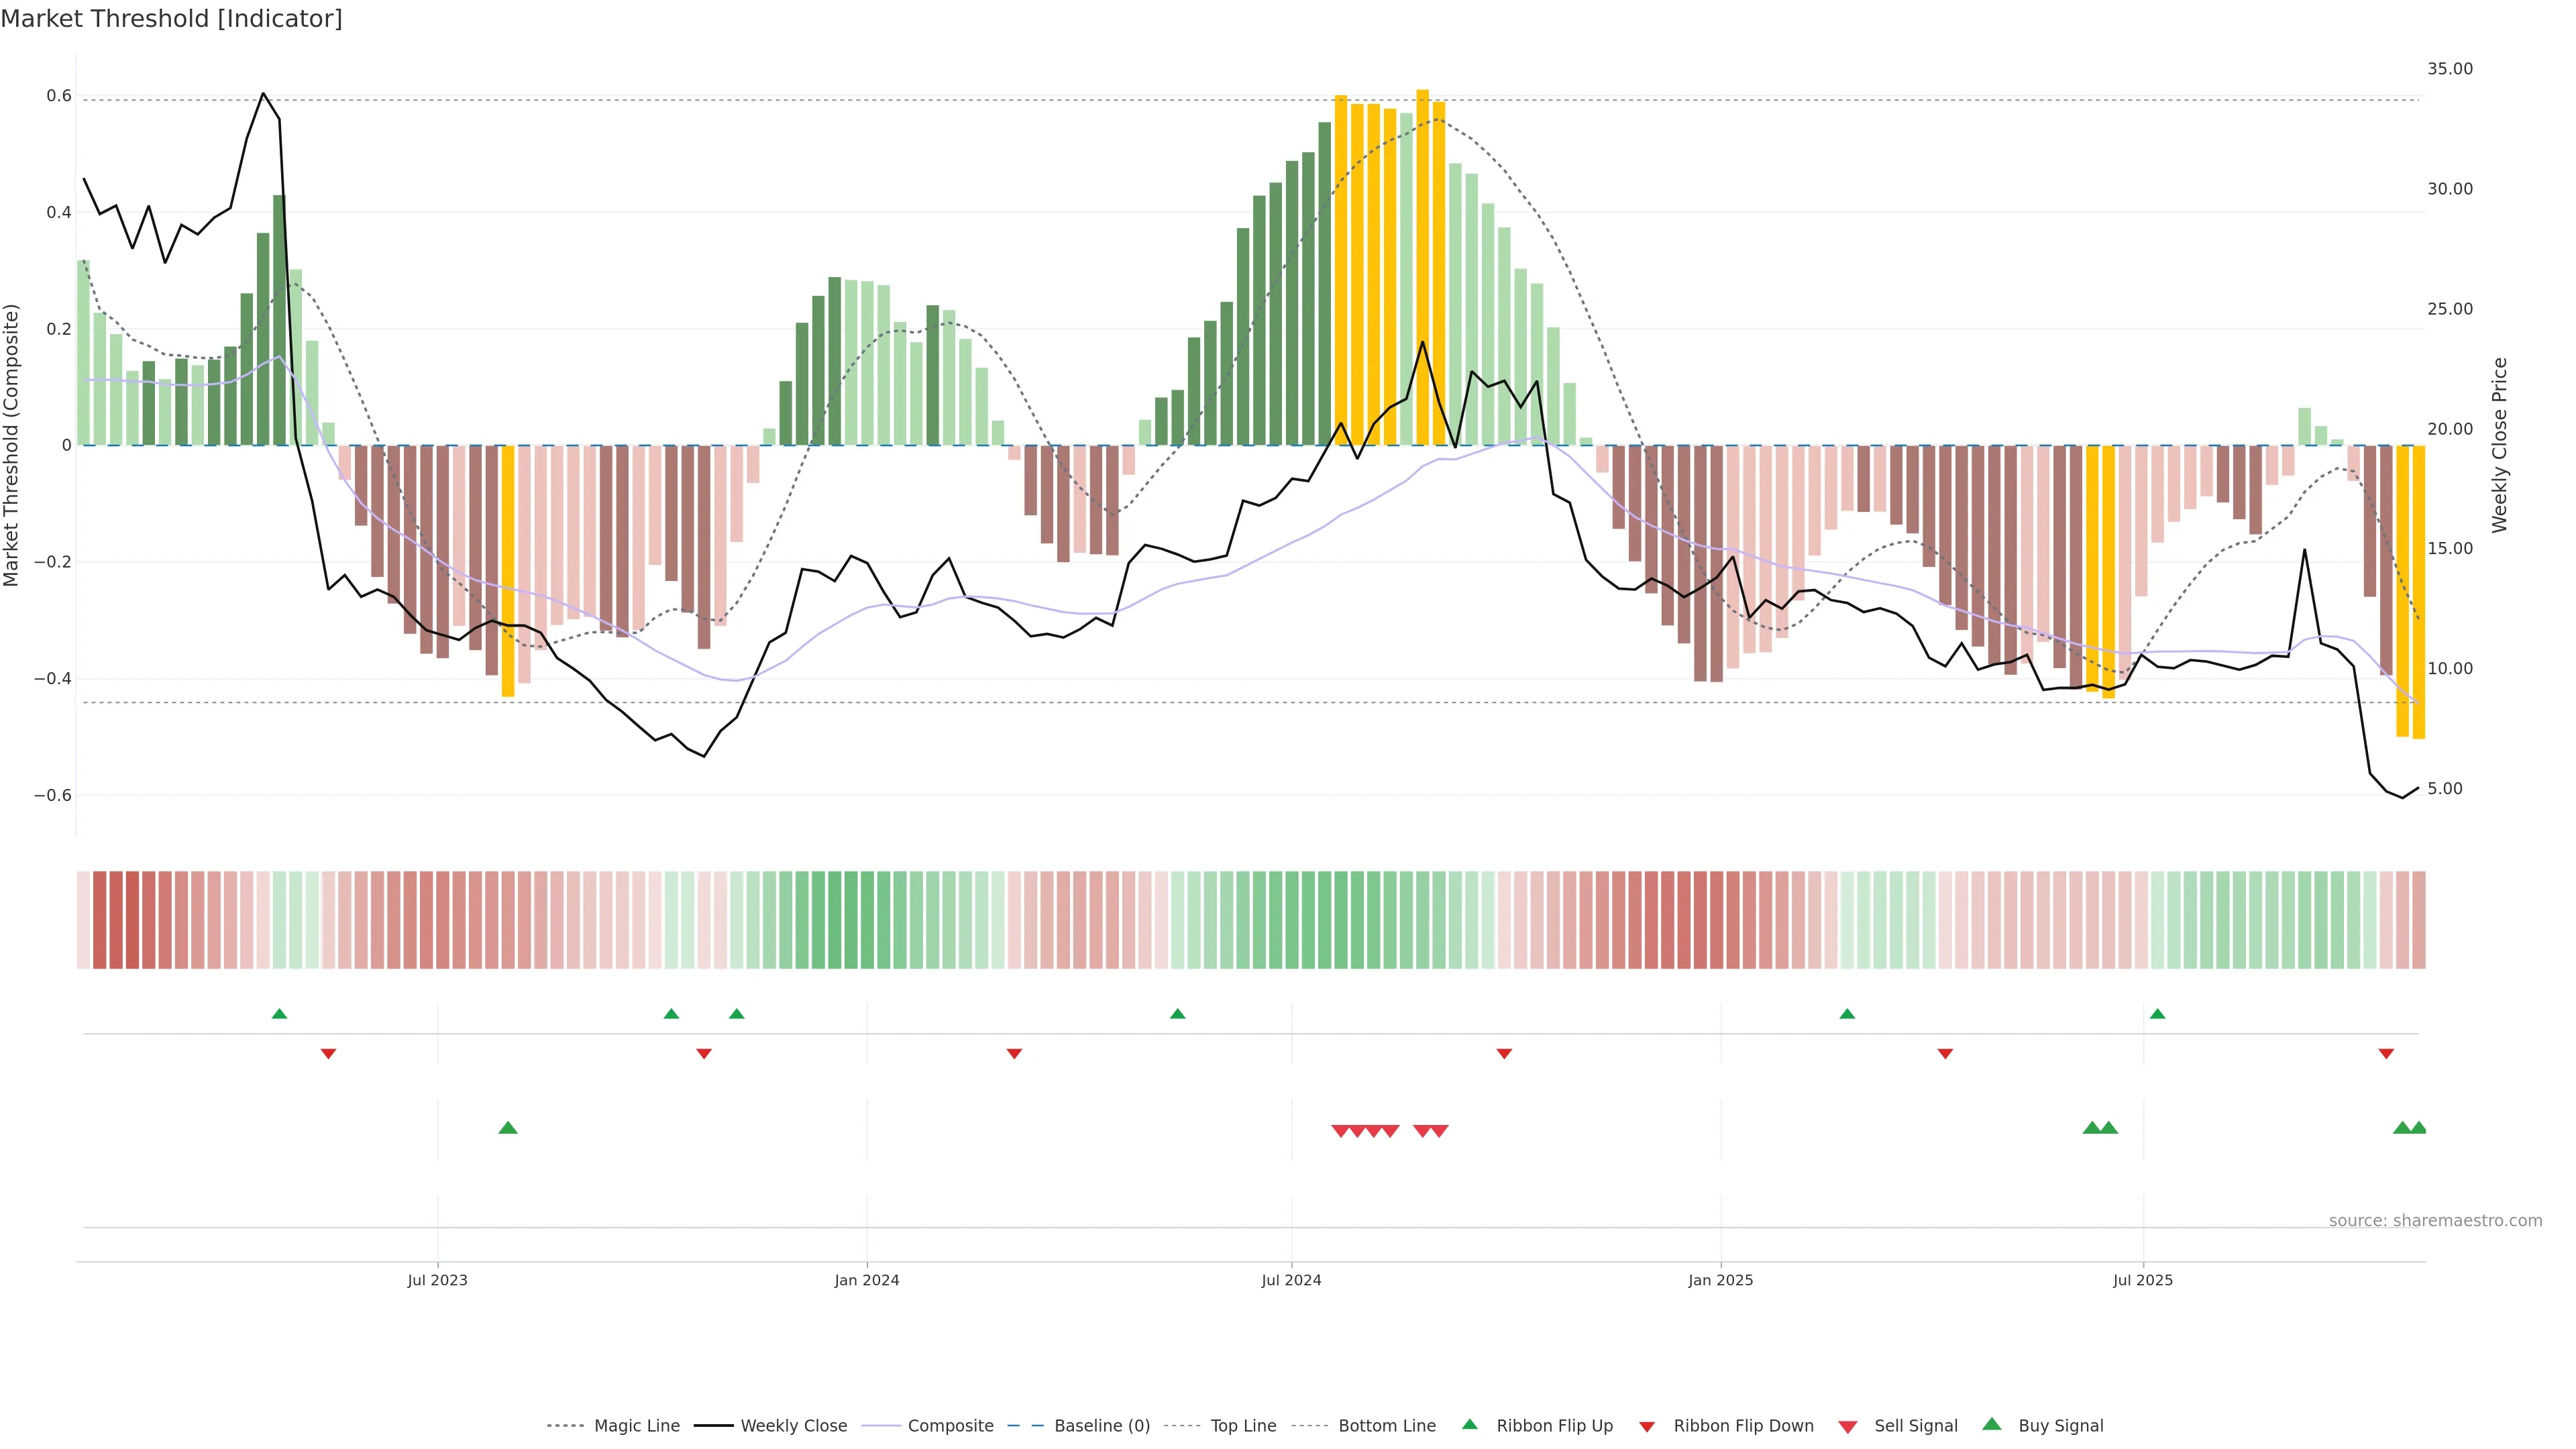
Task: Click the Weekly Close Price axis title
Action: (2499, 445)
